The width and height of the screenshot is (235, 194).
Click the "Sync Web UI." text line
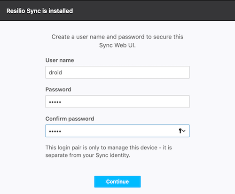[x=117, y=45]
